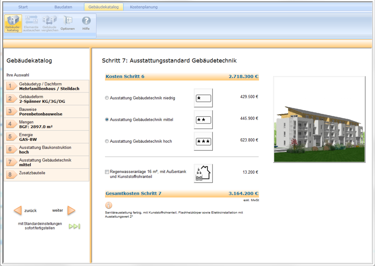Select Ausstattung Gebäudetechnik hoch radio button

(x=107, y=141)
